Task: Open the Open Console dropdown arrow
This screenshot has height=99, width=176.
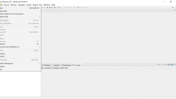Action: tap(166, 64)
